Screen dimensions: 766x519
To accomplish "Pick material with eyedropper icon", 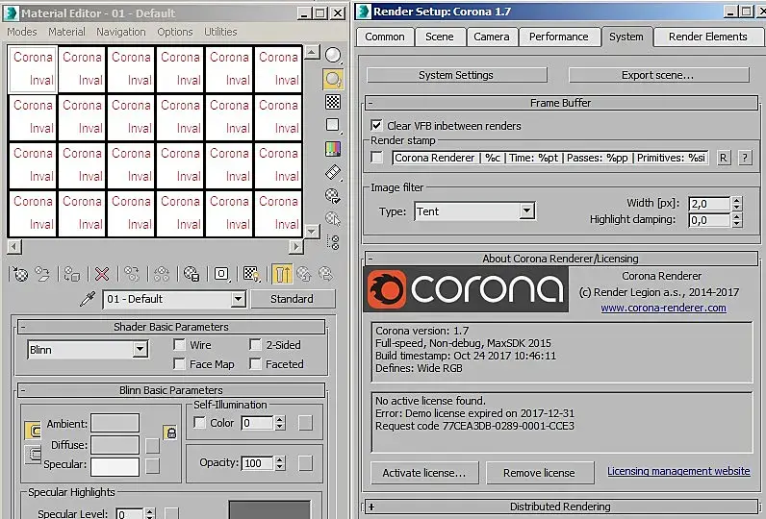I will (88, 299).
